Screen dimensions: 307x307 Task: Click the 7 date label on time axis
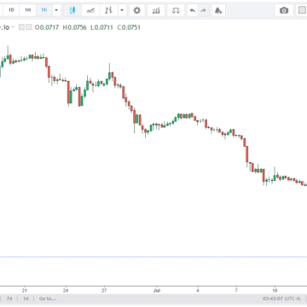pyautogui.click(x=236, y=291)
